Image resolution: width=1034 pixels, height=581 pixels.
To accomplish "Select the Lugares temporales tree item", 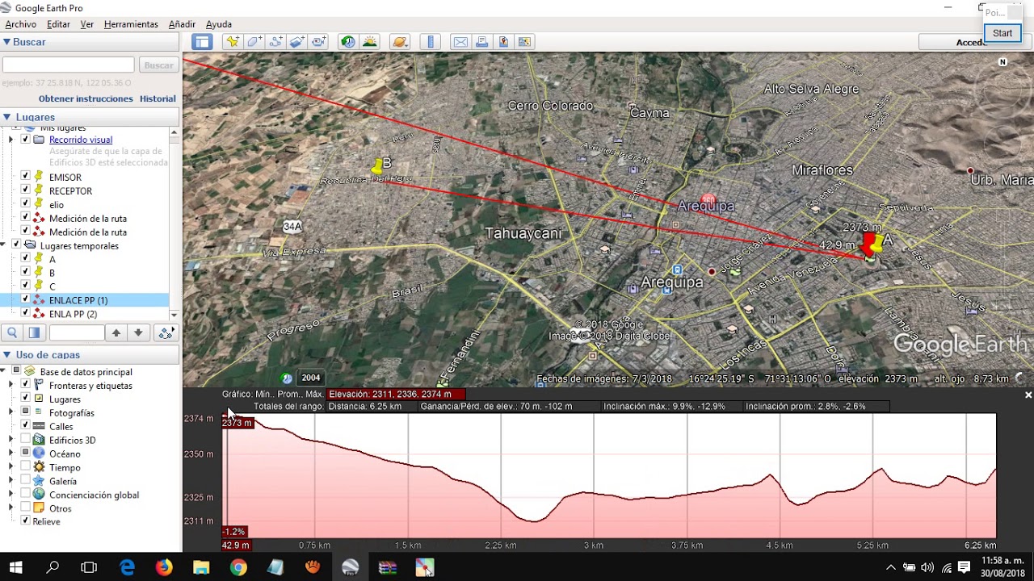I will 79,245.
